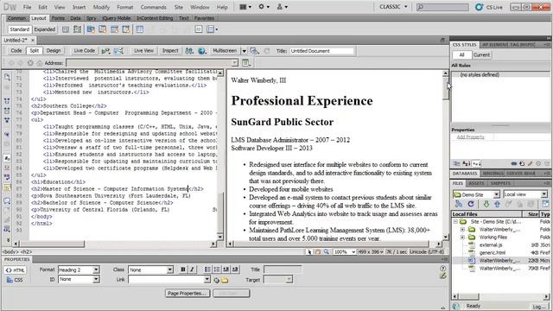
Task: Click the Refresh design view icon
Action: [267, 51]
